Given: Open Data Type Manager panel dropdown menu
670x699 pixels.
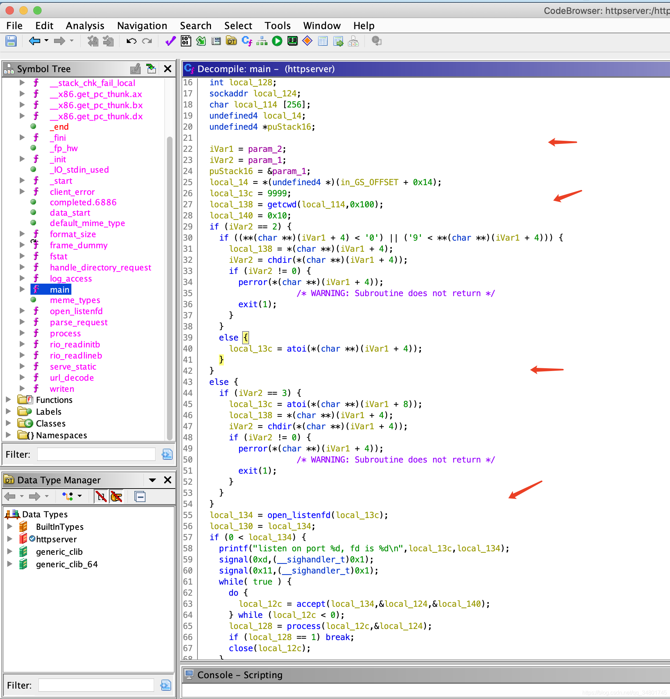Looking at the screenshot, I should tap(152, 480).
